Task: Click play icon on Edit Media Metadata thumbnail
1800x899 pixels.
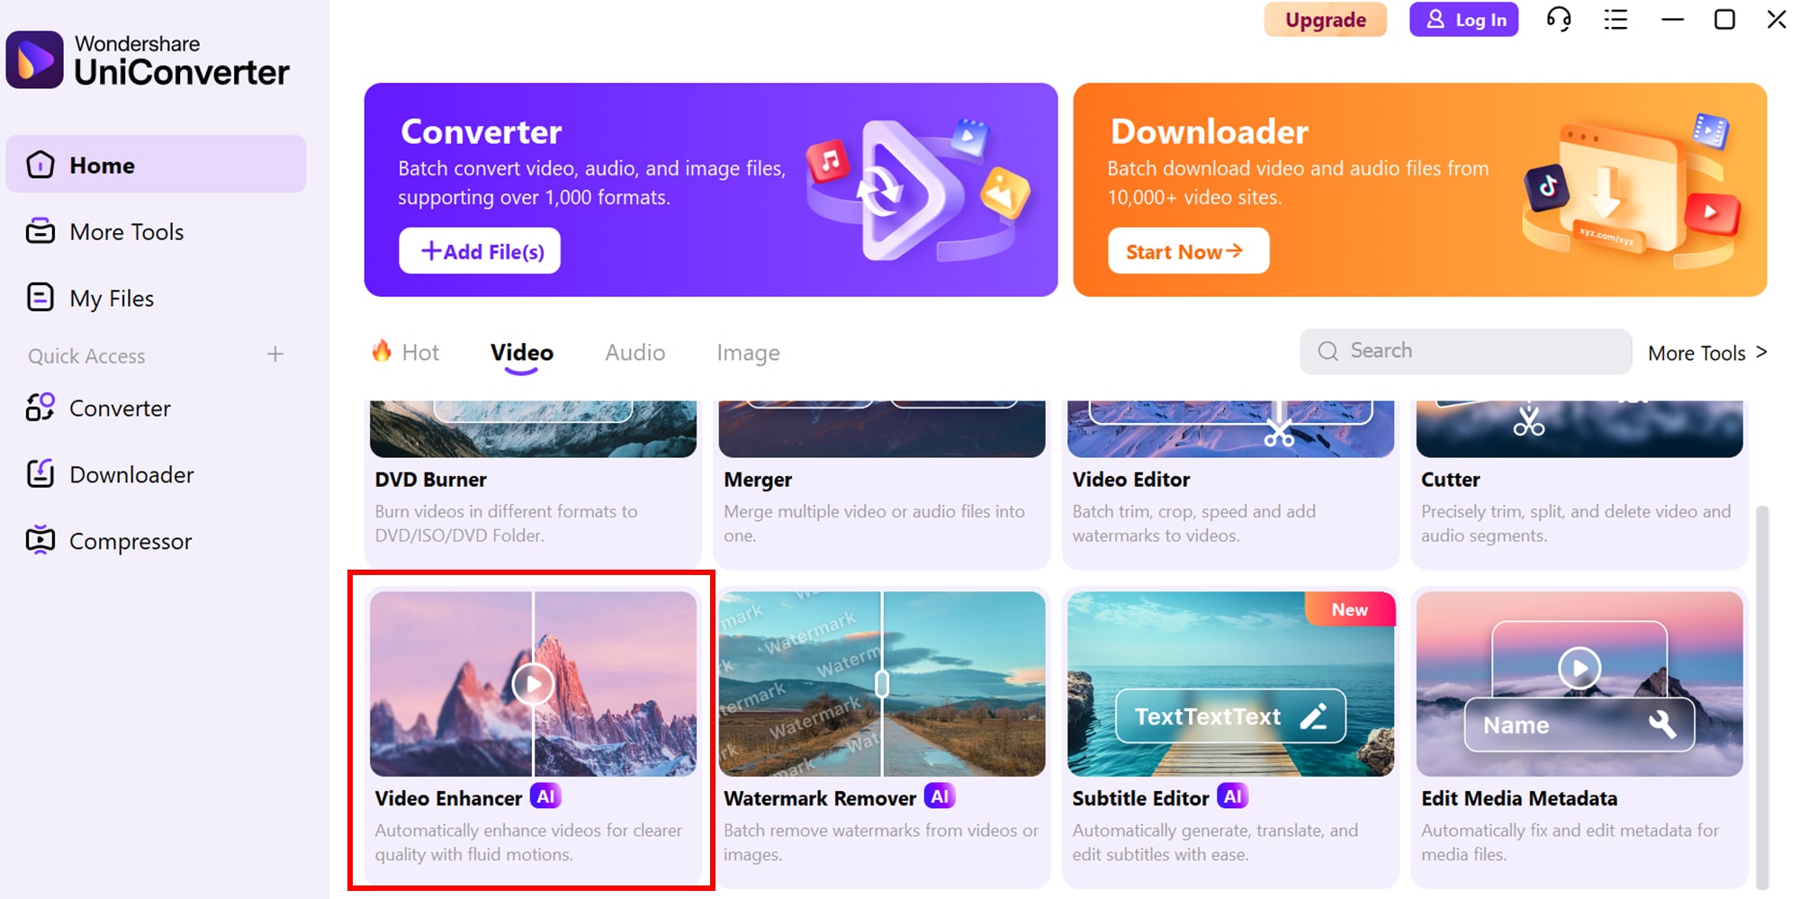Action: [x=1579, y=668]
